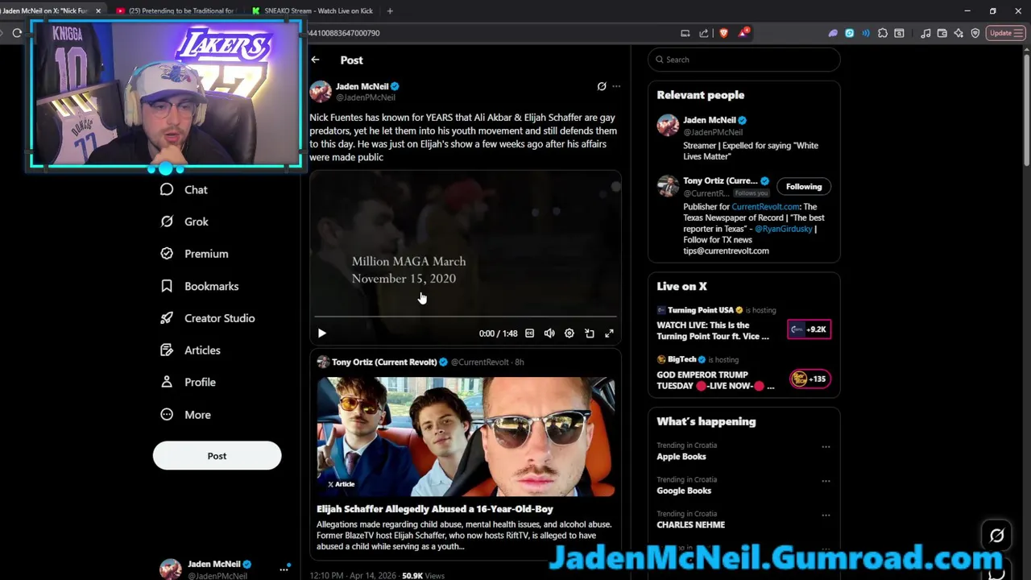
Task: Open the Apple Books trending topic
Action: 681,457
